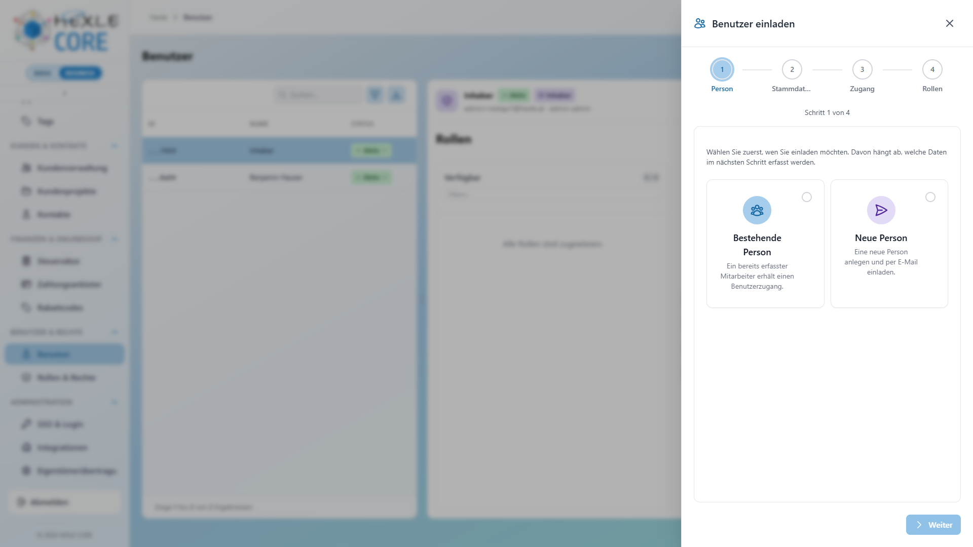This screenshot has width=973, height=547.
Task: Click the Neue Person paper plane icon
Action: 881,210
